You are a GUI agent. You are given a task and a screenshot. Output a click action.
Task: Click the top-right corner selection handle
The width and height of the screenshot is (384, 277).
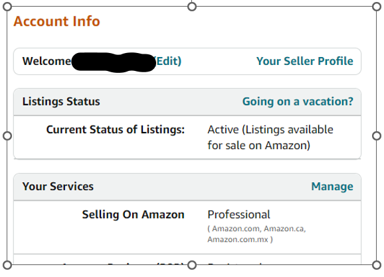tap(377, 7)
